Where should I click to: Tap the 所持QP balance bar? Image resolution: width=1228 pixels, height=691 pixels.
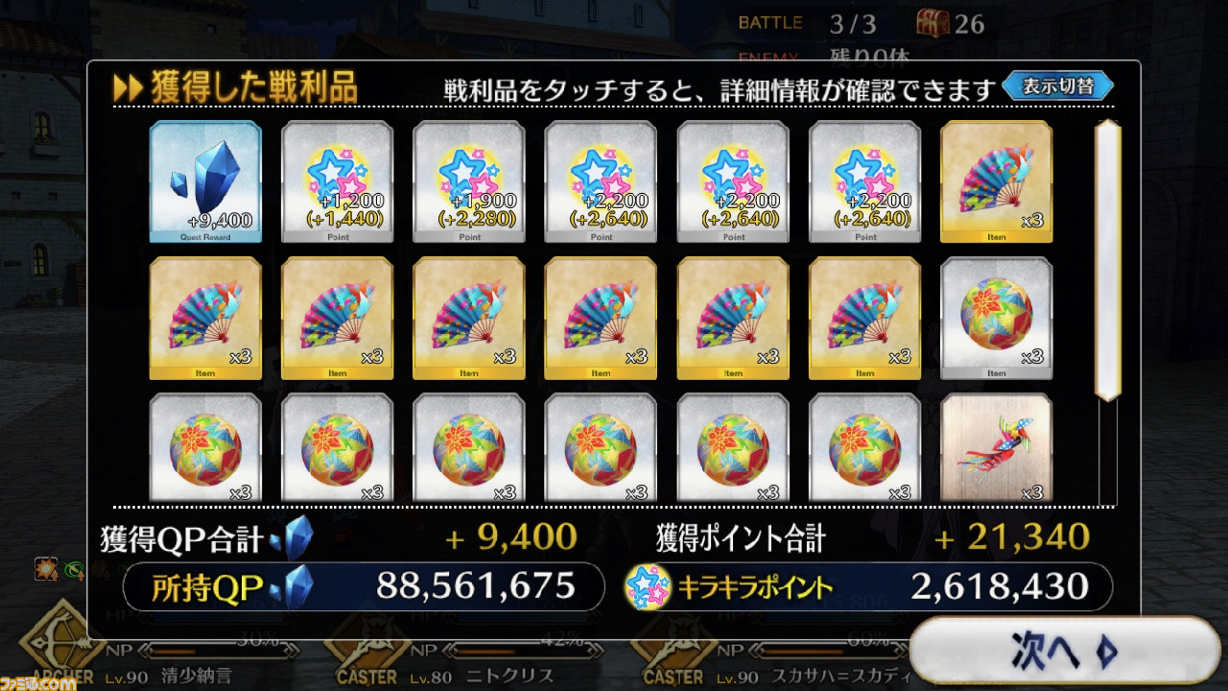pos(365,586)
